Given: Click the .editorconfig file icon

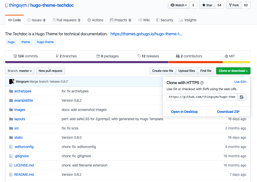Looking at the screenshot, I should point(11,147).
